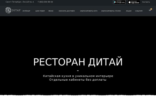The height and width of the screenshot is (104, 156).
Task: Select Забронировать столик in the navigation
Action: pyautogui.click(x=111, y=11)
